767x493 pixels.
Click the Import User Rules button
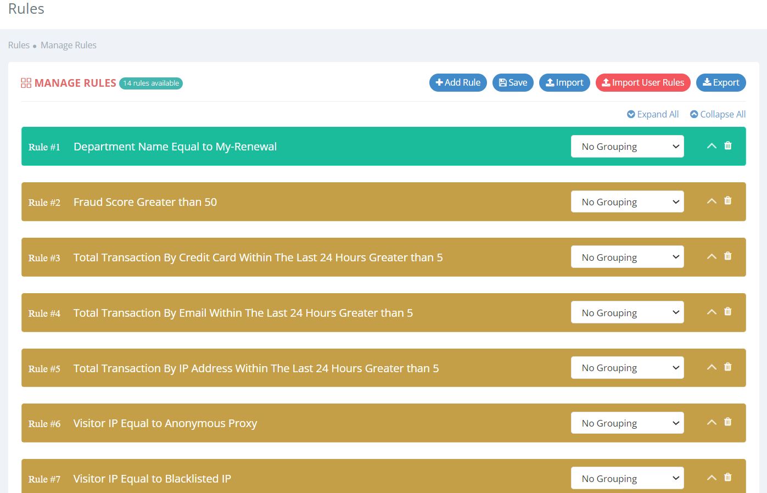click(x=643, y=82)
